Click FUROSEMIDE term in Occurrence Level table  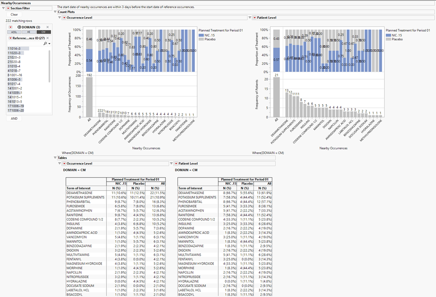[76, 206]
